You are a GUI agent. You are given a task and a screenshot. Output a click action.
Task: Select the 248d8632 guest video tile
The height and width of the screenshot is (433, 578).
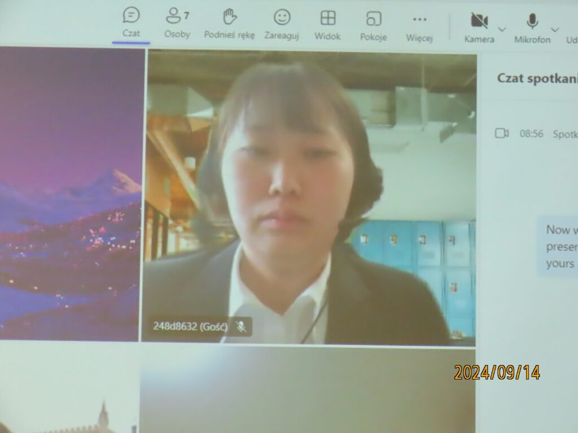coord(310,197)
